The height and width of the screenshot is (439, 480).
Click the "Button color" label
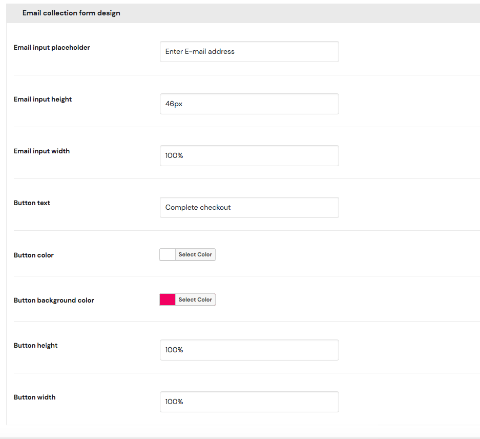point(33,255)
